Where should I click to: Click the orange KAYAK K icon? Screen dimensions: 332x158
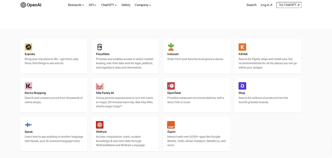[242, 47]
